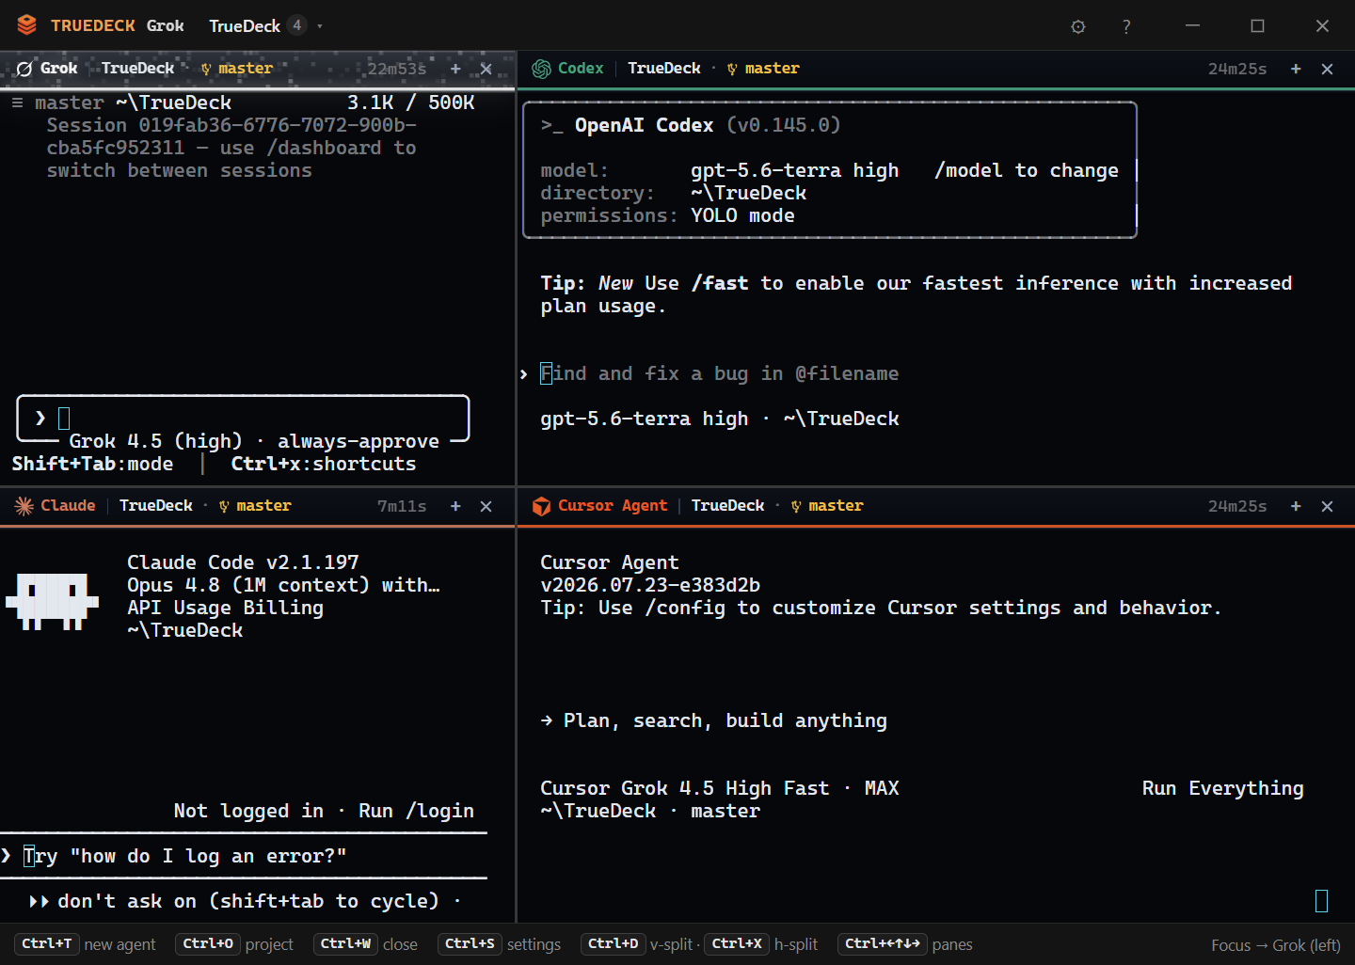The height and width of the screenshot is (965, 1355).
Task: Click 'Focus → Grok (left)' status text
Action: [x=1276, y=945]
